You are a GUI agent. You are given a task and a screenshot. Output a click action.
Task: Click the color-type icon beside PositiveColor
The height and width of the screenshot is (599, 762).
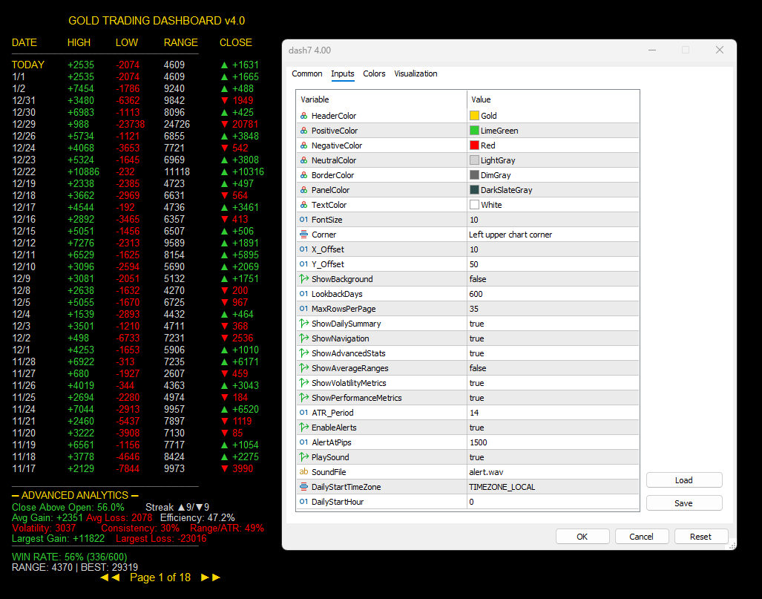coord(303,131)
